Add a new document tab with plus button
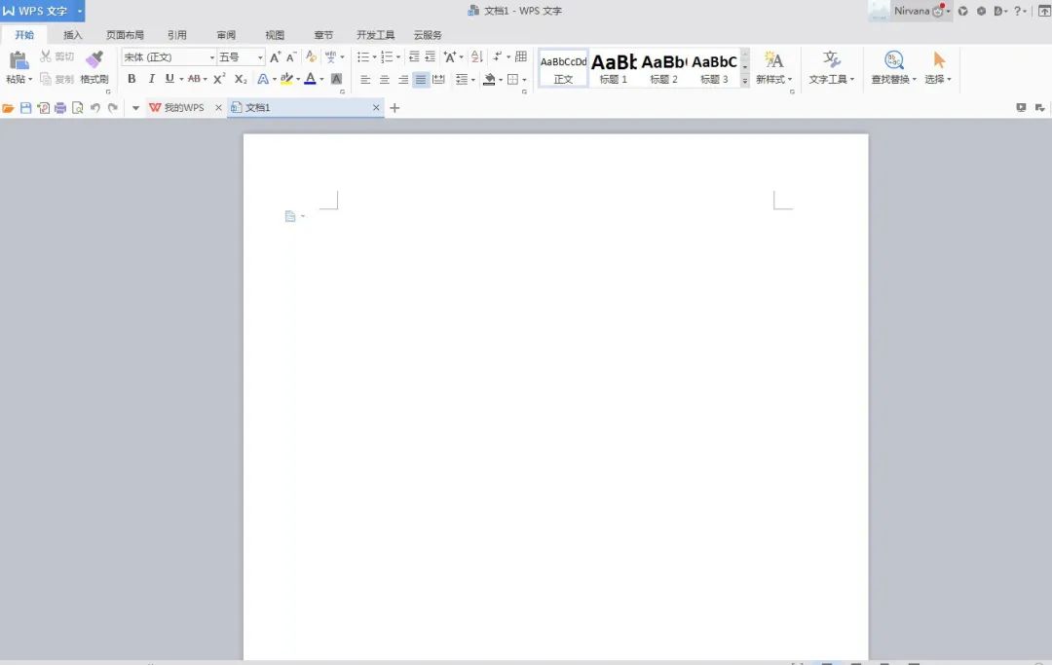Screen dimensions: 1052x665 (394, 108)
